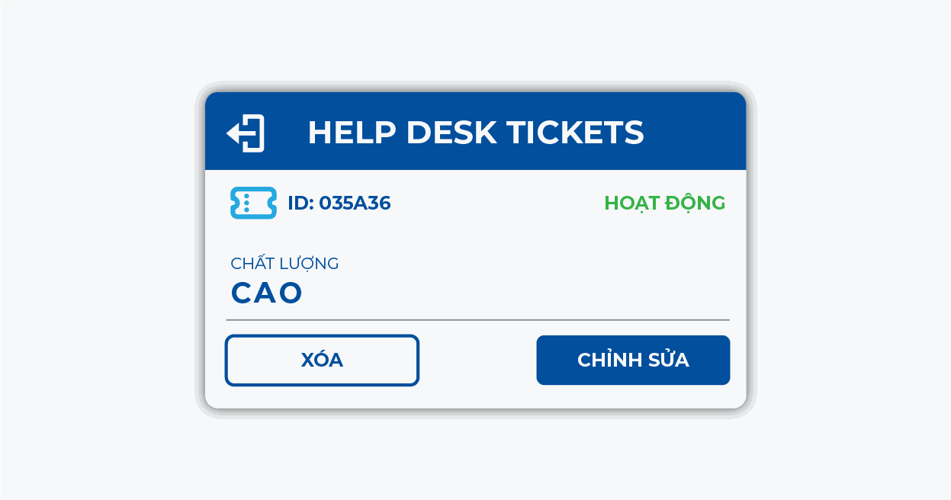The width and height of the screenshot is (951, 500).
Task: Click the HELP DESK TICKETS title
Action: (x=475, y=133)
